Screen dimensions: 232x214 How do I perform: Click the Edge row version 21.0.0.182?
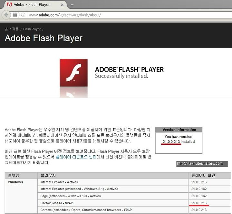click(x=199, y=196)
